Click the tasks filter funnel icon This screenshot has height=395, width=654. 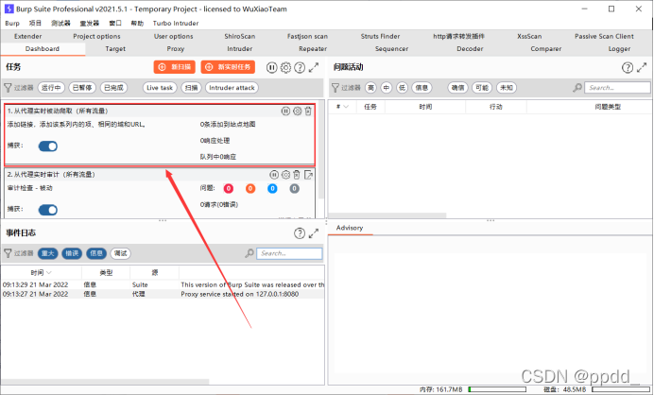tap(8, 88)
